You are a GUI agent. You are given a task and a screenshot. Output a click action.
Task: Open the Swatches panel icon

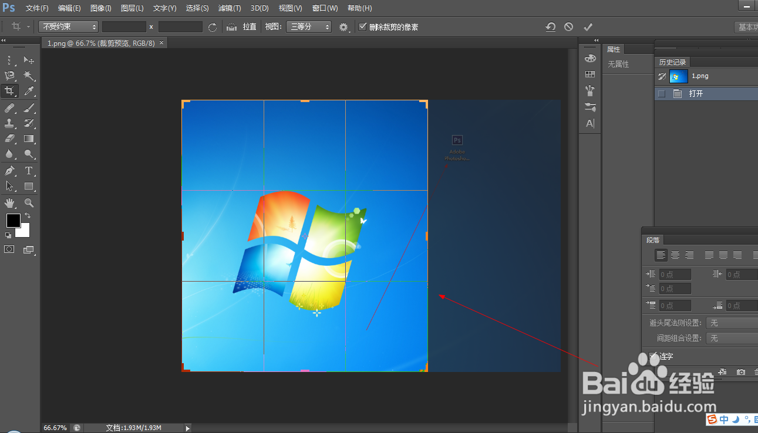click(x=590, y=75)
